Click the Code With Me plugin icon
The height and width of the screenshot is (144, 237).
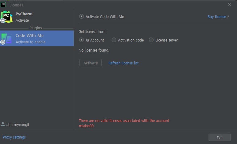(6, 39)
